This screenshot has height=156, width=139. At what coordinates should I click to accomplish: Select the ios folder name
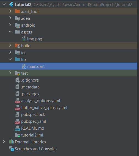click(24, 53)
